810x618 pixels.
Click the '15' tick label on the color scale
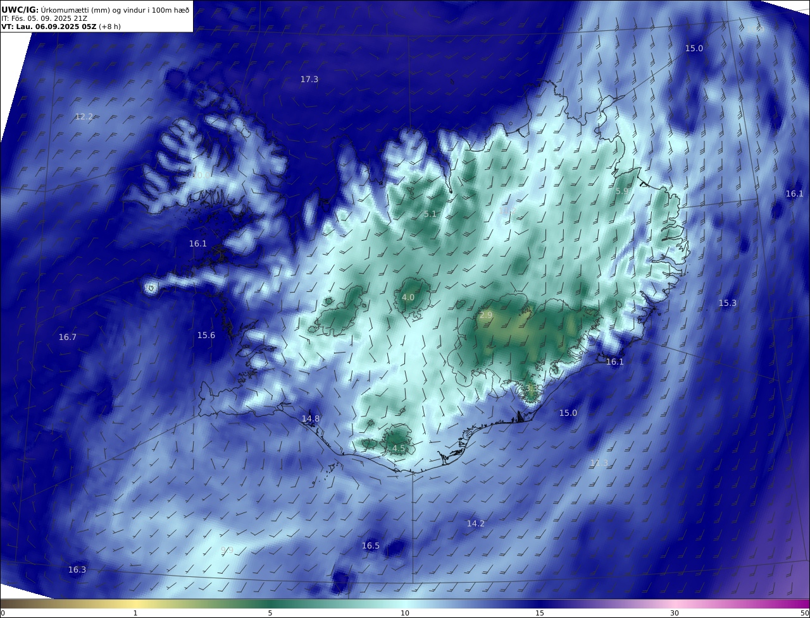540,613
